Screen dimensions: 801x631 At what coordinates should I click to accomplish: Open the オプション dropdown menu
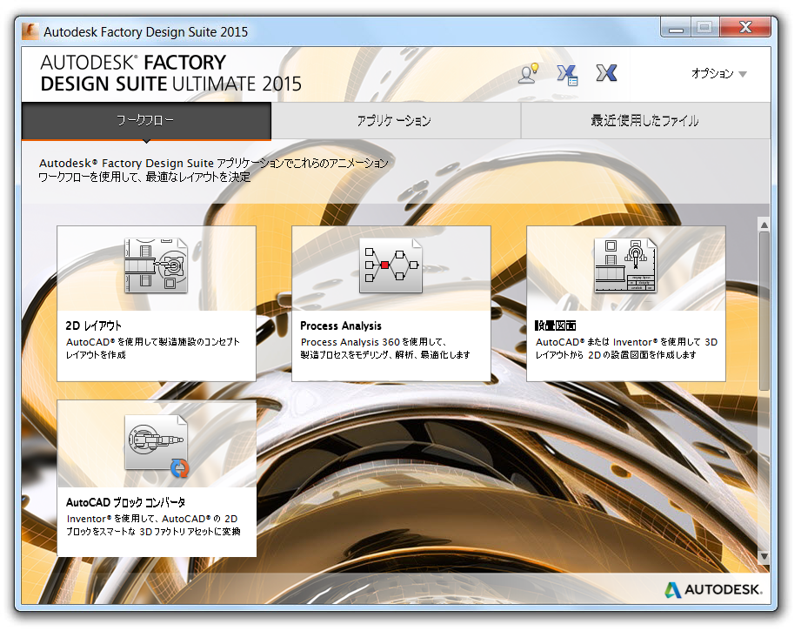pos(718,74)
